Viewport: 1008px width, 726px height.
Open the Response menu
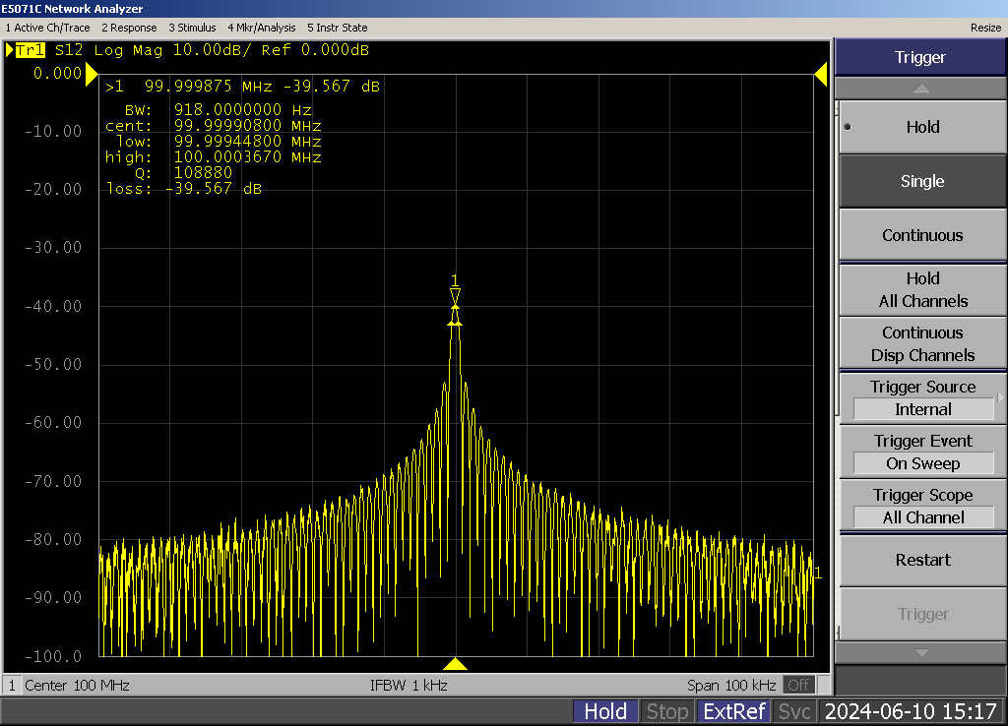point(129,28)
